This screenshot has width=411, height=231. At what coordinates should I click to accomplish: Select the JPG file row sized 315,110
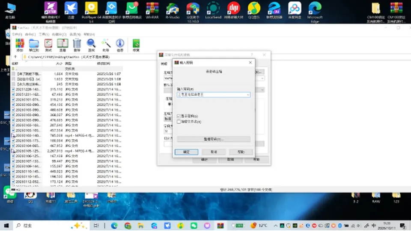click(67, 89)
